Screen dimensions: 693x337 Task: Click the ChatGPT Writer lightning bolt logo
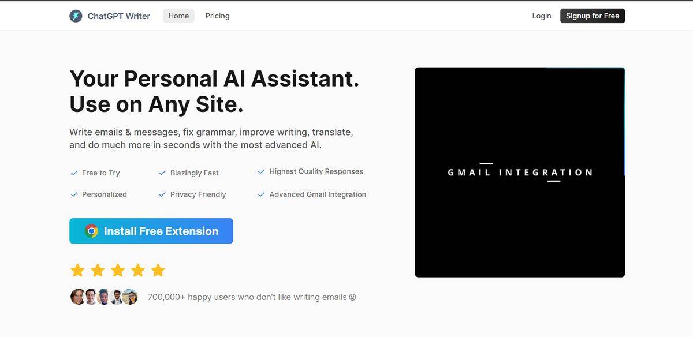[76, 16]
